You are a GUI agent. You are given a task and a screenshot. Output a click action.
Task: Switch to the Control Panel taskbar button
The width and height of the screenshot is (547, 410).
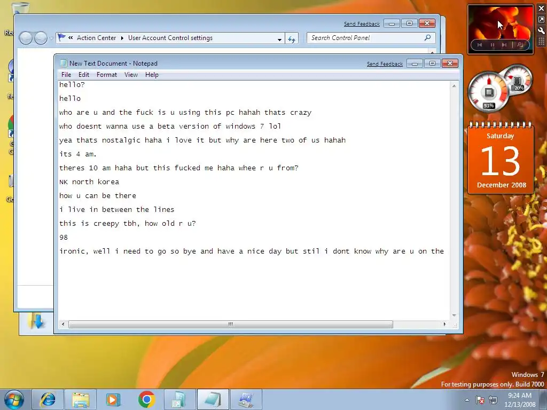coord(246,399)
